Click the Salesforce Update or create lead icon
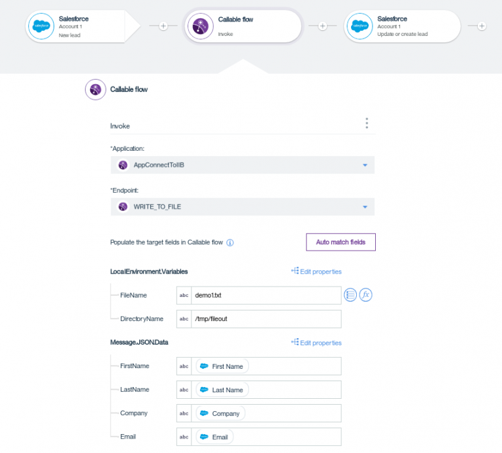Viewport: 502px width, 453px height. [x=360, y=26]
